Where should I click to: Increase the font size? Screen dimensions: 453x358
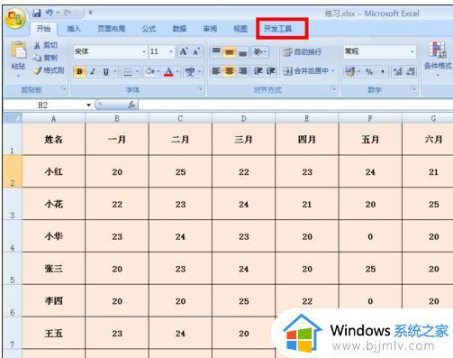coord(184,51)
